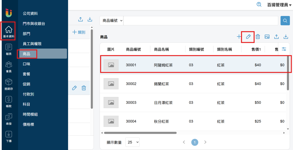Select 員工與權限 in the submenu
Screen dimensions: 293x150
(x=32, y=44)
